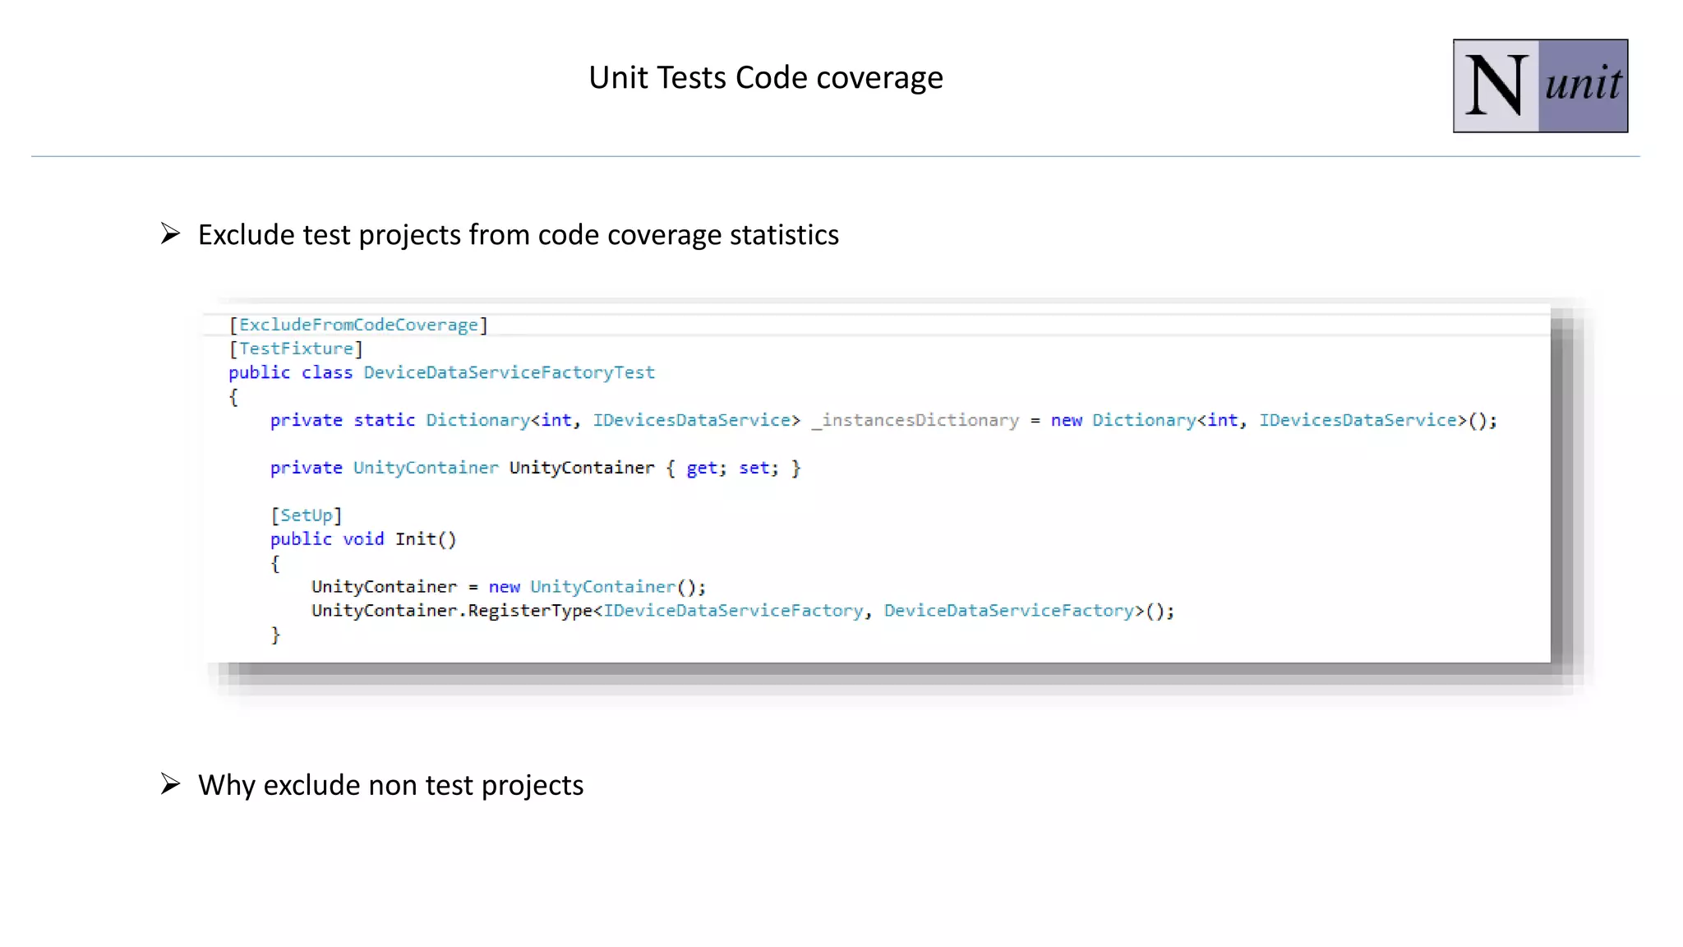Click the TestFixture attribute line
This screenshot has height=947, width=1683.
pos(296,349)
